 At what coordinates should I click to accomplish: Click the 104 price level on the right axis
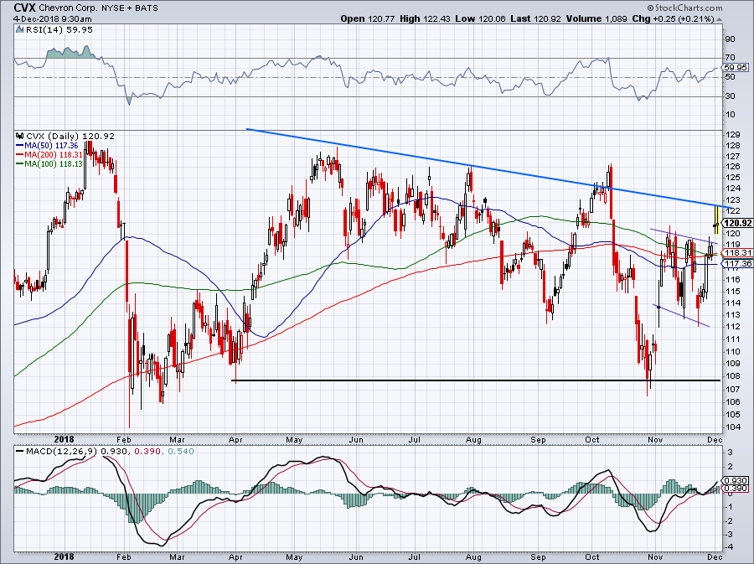click(733, 427)
